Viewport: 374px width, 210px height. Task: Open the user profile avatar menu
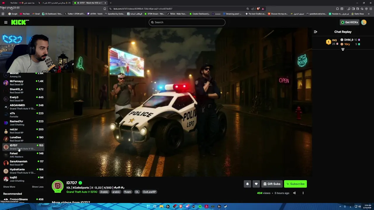click(364, 22)
